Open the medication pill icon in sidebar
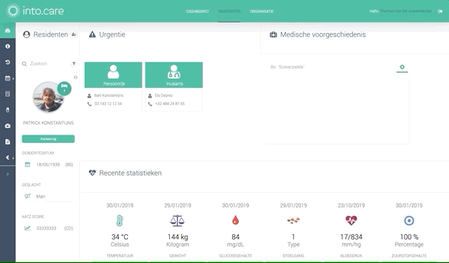 (x=8, y=109)
